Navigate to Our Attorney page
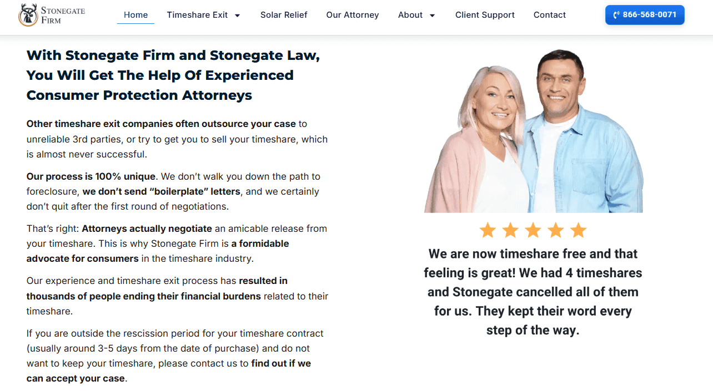This screenshot has width=713, height=391. pos(353,15)
